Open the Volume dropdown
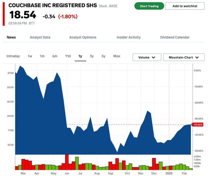Image resolution: width=216 pixels, height=179 pixels. click(x=147, y=57)
